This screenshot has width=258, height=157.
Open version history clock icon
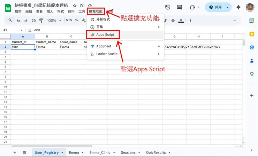[x=168, y=7]
